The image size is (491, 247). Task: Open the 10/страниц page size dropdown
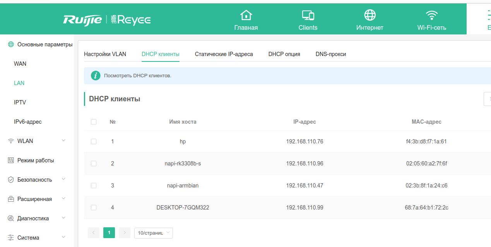153,233
